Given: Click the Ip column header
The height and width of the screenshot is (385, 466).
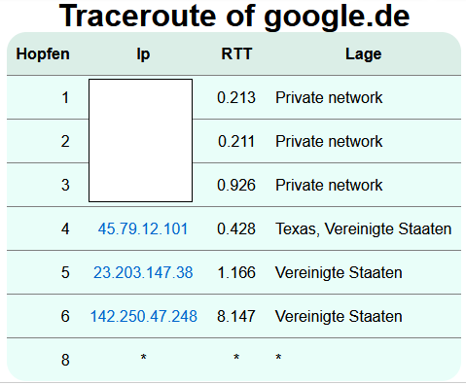Looking at the screenshot, I should [x=143, y=54].
